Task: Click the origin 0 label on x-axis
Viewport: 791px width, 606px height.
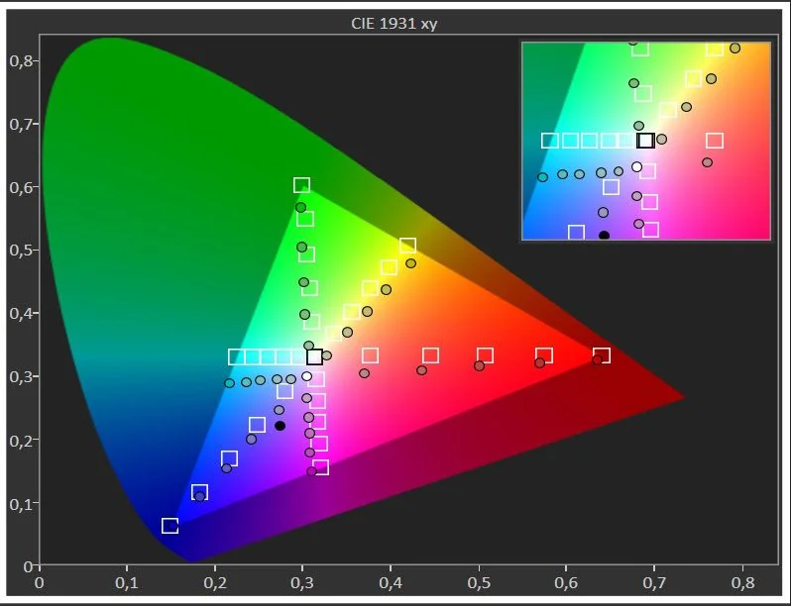Action: pos(39,581)
